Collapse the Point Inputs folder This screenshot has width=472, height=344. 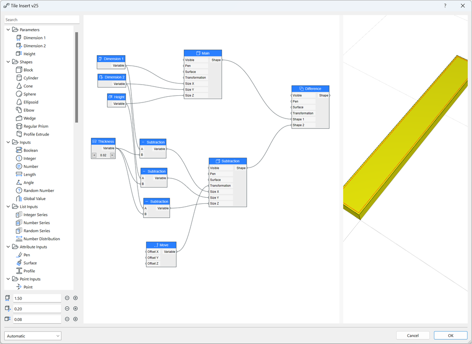point(8,279)
